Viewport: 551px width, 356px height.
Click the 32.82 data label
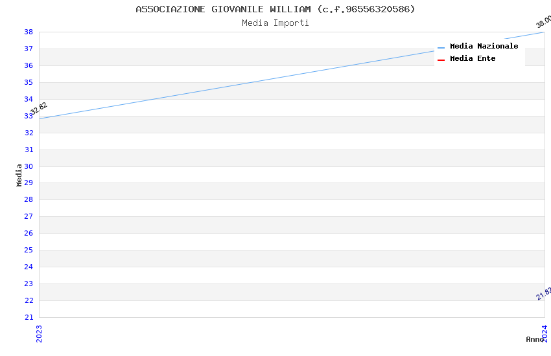(x=39, y=108)
